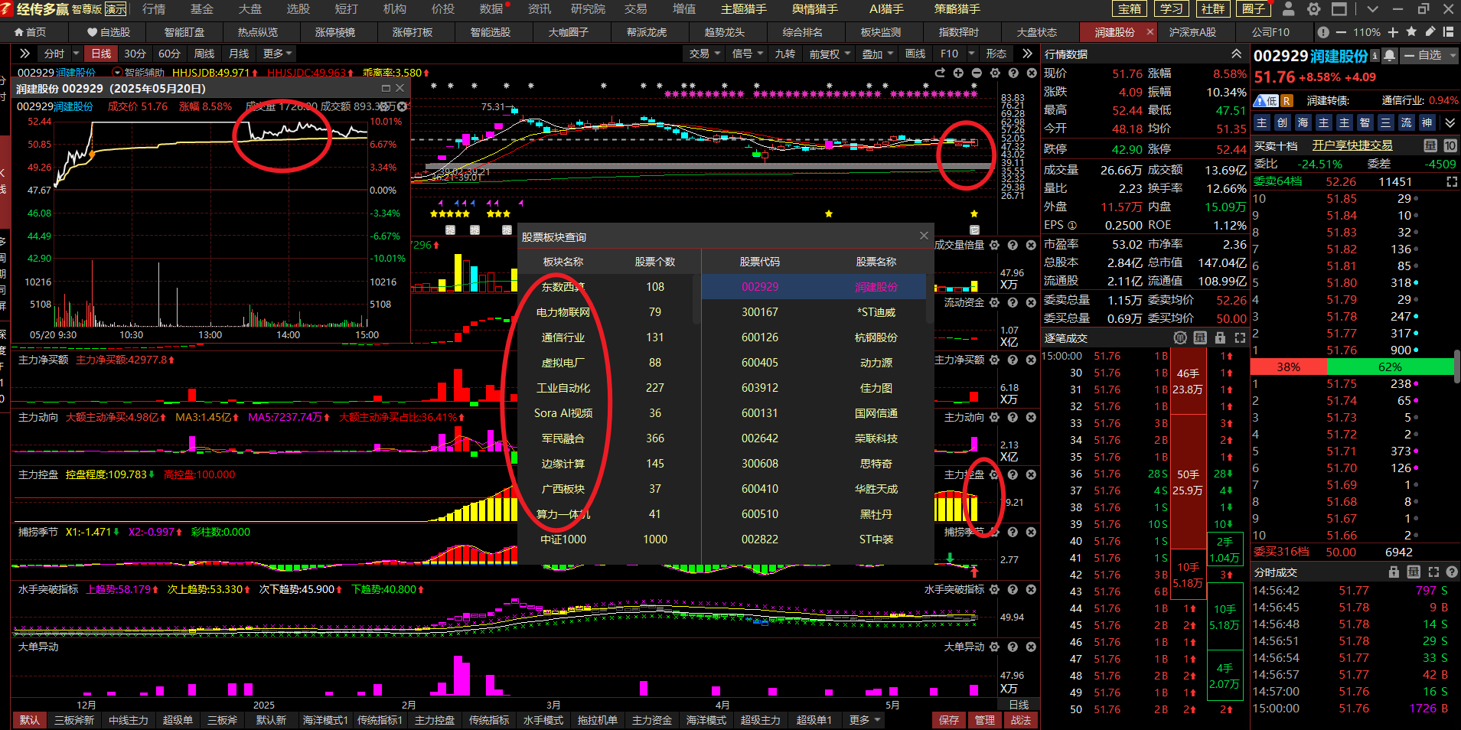
Task: Open the 交易 dropdown in chart toolbar
Action: pos(705,54)
